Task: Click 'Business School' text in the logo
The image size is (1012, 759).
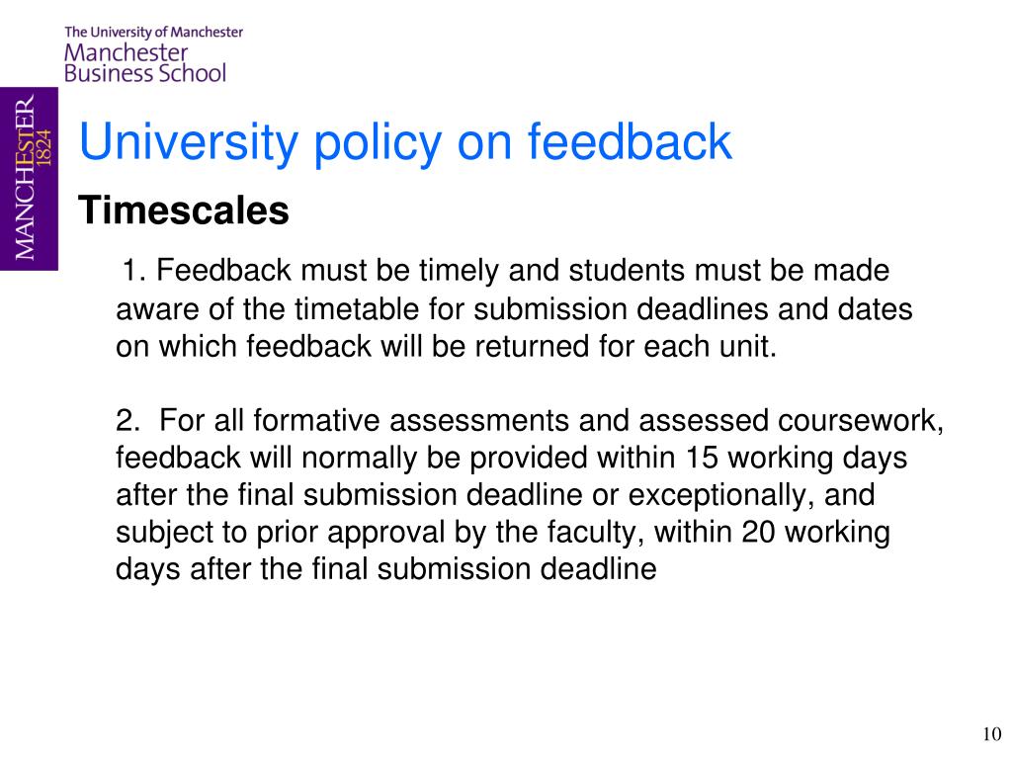Action: point(145,73)
